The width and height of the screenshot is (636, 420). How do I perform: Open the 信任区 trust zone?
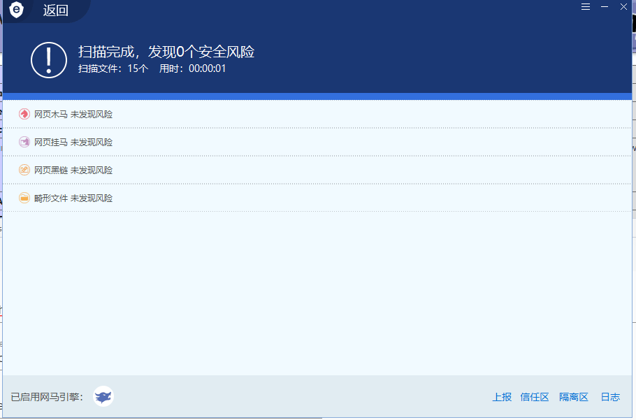(535, 397)
